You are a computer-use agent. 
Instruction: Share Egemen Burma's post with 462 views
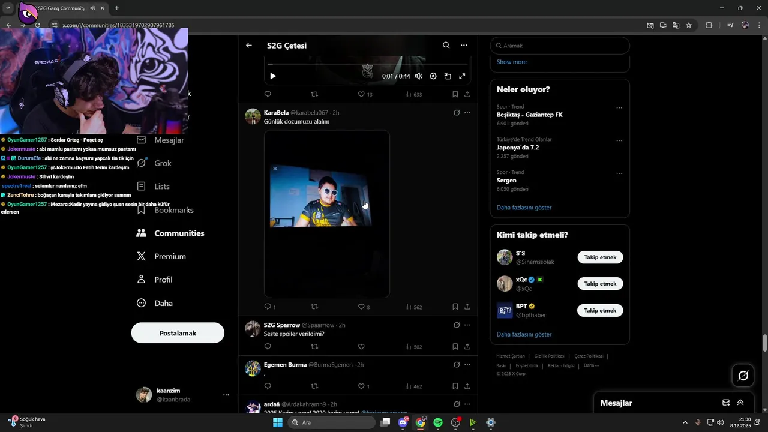pyautogui.click(x=467, y=386)
